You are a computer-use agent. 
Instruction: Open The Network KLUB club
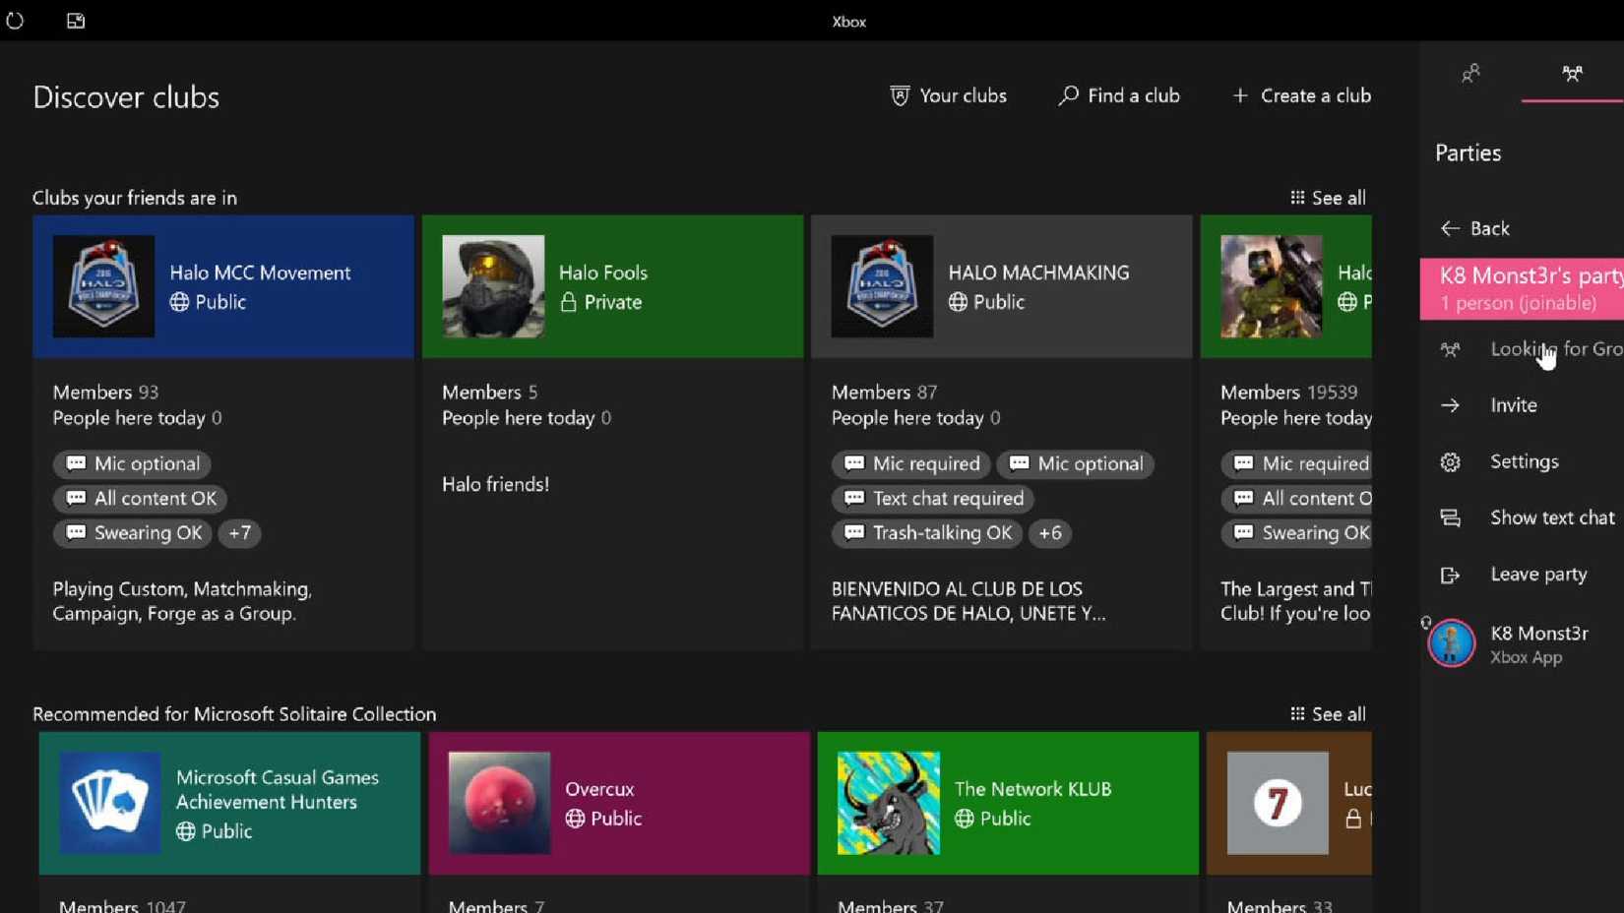click(1006, 803)
